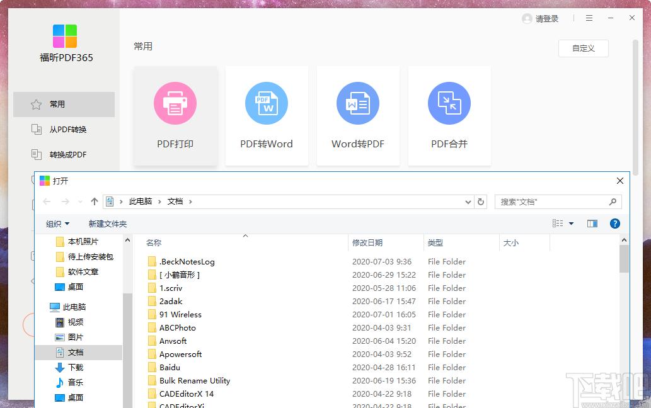Open the 组织 dropdown menu
The height and width of the screenshot is (408, 651).
(58, 224)
